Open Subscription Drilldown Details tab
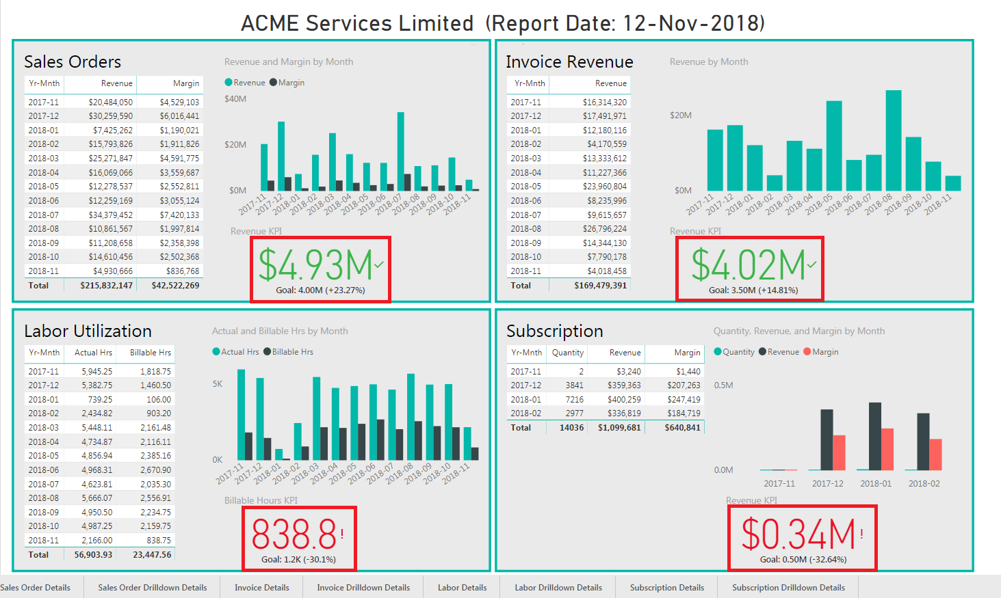Image resolution: width=1001 pixels, height=598 pixels. pos(788,587)
